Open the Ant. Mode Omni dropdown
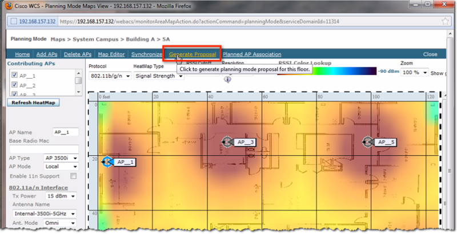The image size is (457, 234). point(60,223)
